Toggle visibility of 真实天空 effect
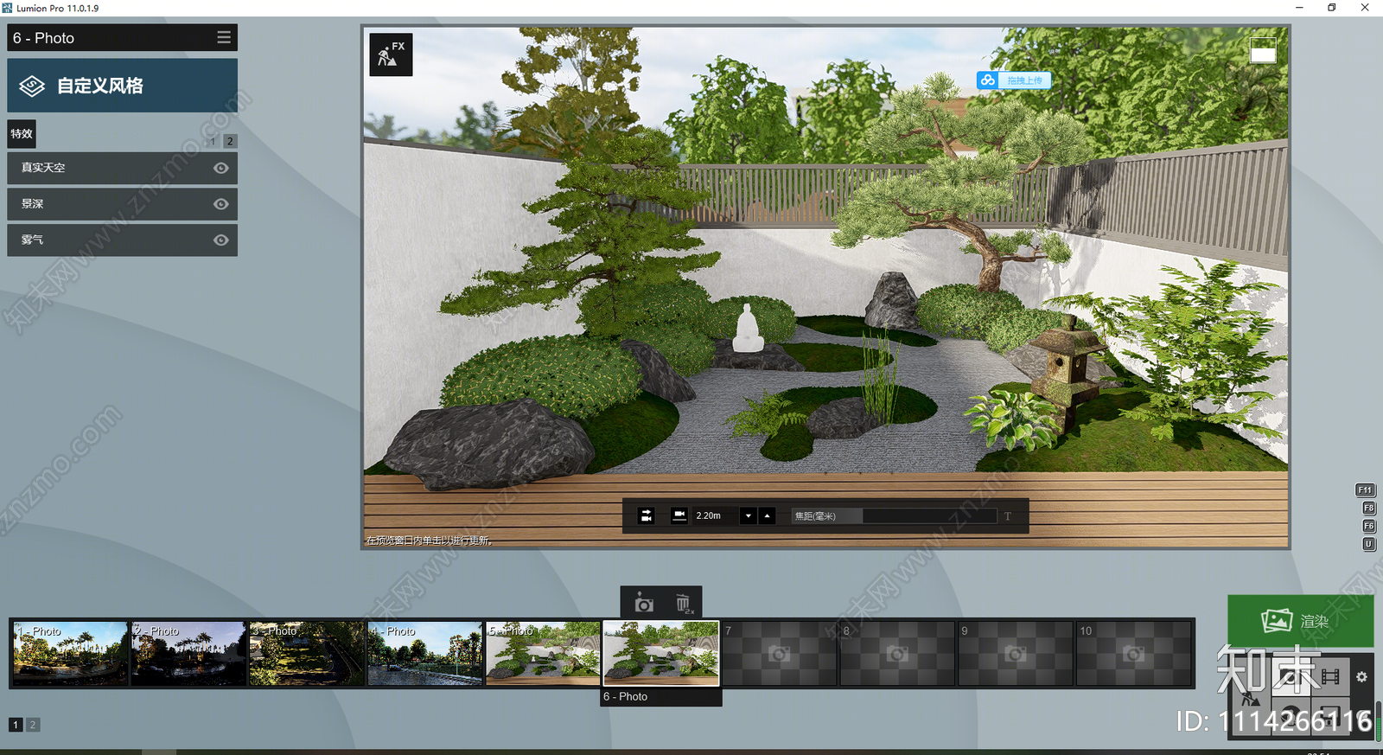This screenshot has width=1383, height=755. click(221, 168)
